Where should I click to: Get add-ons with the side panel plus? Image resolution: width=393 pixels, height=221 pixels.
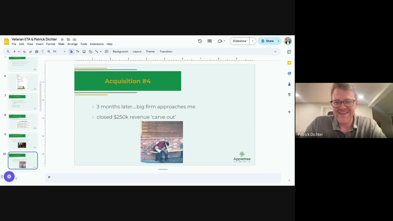pyautogui.click(x=289, y=112)
